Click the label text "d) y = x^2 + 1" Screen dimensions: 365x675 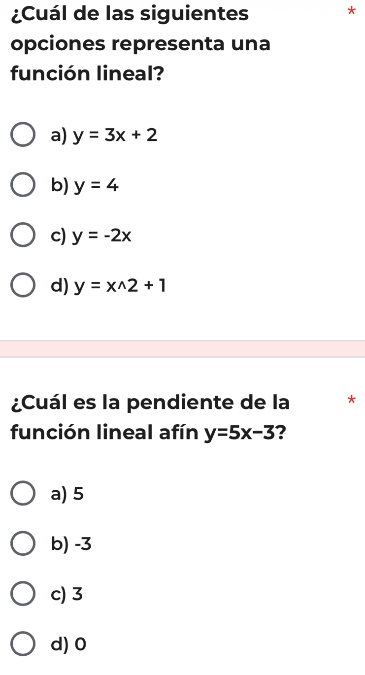pos(108,286)
